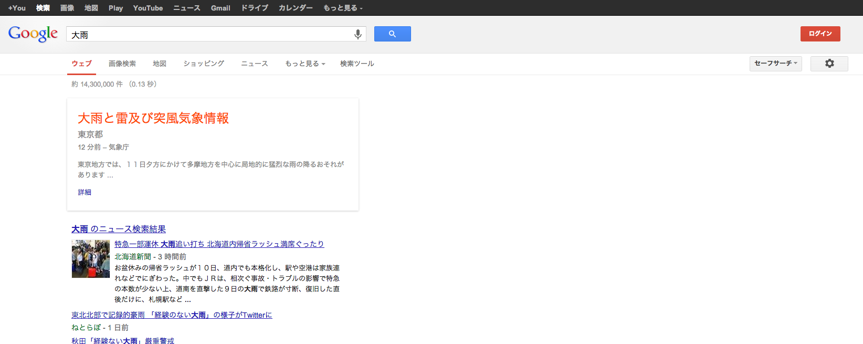
Task: Open the 大雨と雷及び突風気象情報 headline
Action: [x=153, y=118]
